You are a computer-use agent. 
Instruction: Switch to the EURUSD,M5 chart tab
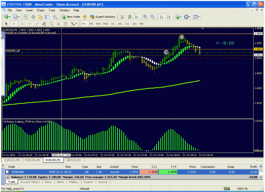(12, 160)
